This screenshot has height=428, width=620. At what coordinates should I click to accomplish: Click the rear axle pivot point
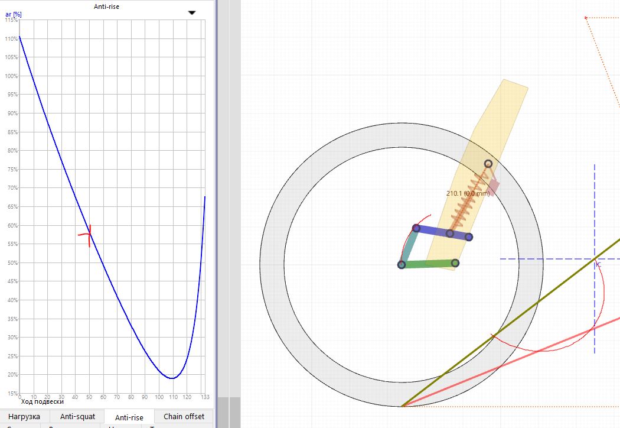tap(402, 265)
